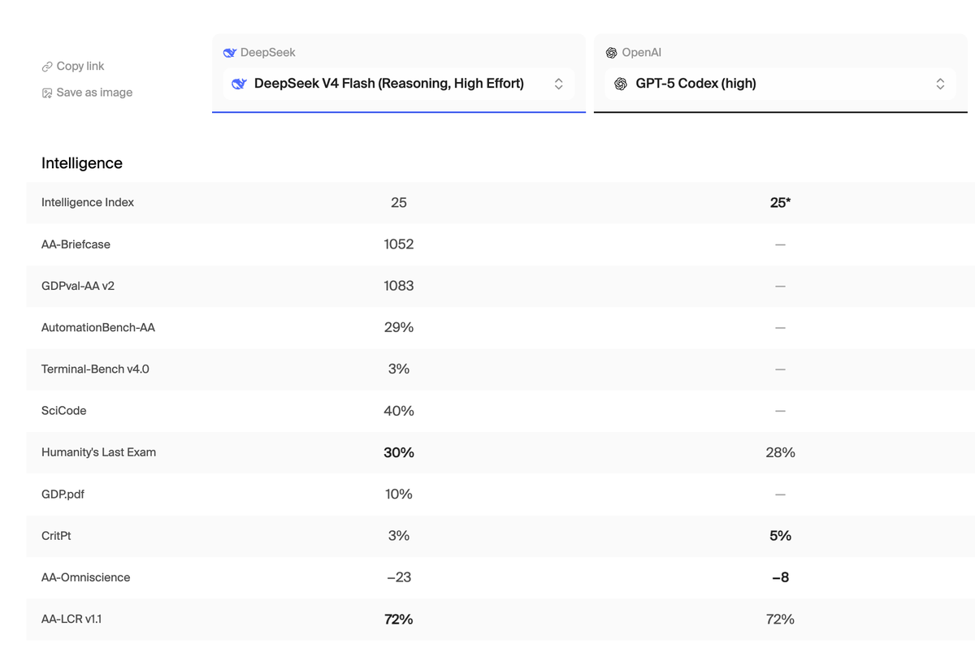Click the Save as image picture icon
Viewport: 975px width, 665px height.
point(47,93)
